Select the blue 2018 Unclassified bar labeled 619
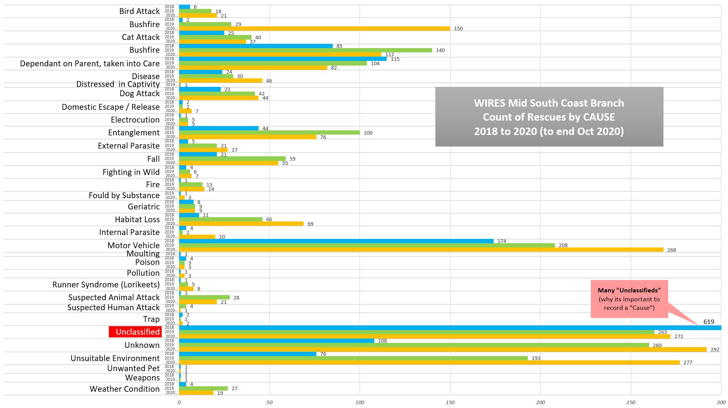 [x=450, y=328]
